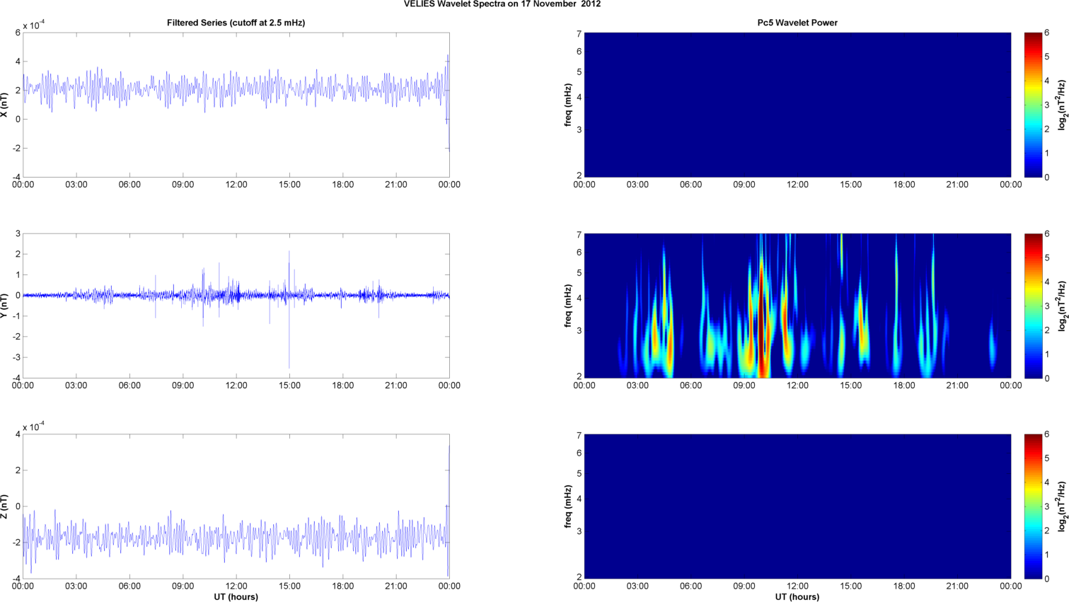This screenshot has width=1069, height=602.
Task: Click the log2(nT²/Hz) label beside the bottom colorbar
Action: 1061,507
